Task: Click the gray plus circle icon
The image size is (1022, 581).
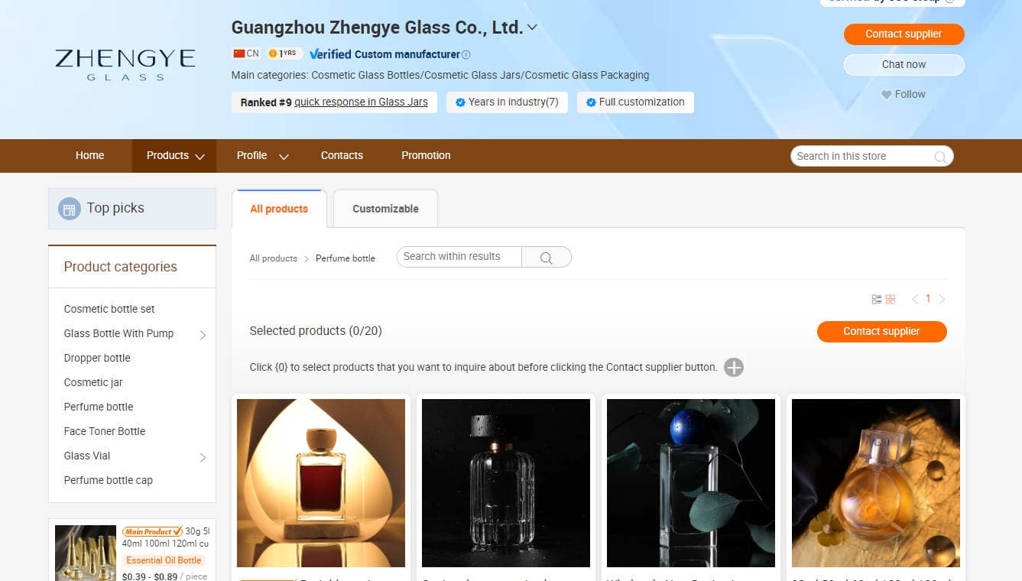Action: click(x=734, y=368)
